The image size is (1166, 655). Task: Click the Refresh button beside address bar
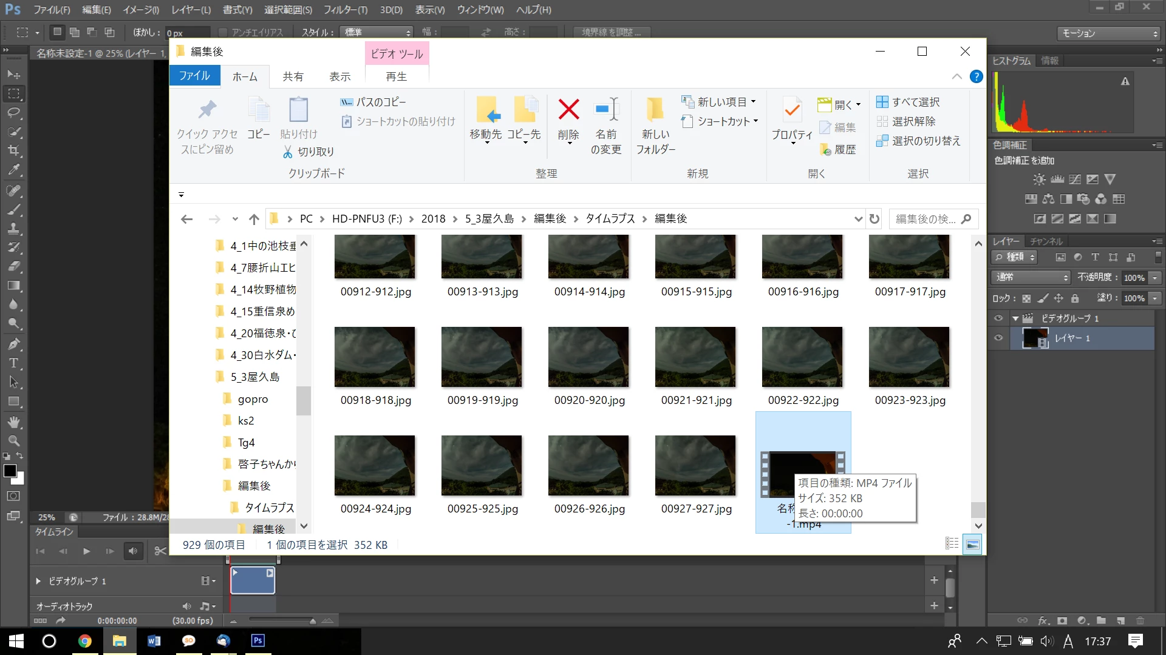coord(874,219)
